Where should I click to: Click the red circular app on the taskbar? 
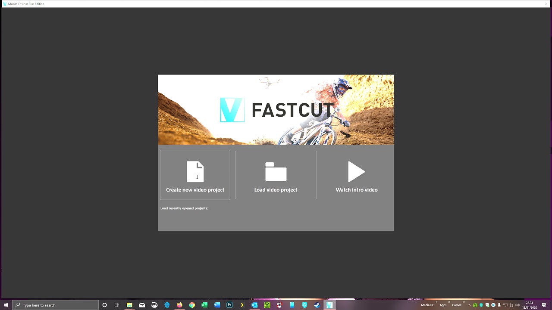279,305
